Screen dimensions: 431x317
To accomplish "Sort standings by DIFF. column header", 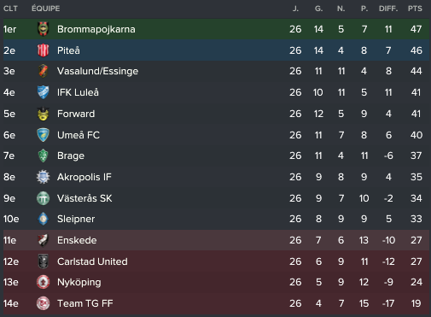I will pos(388,9).
